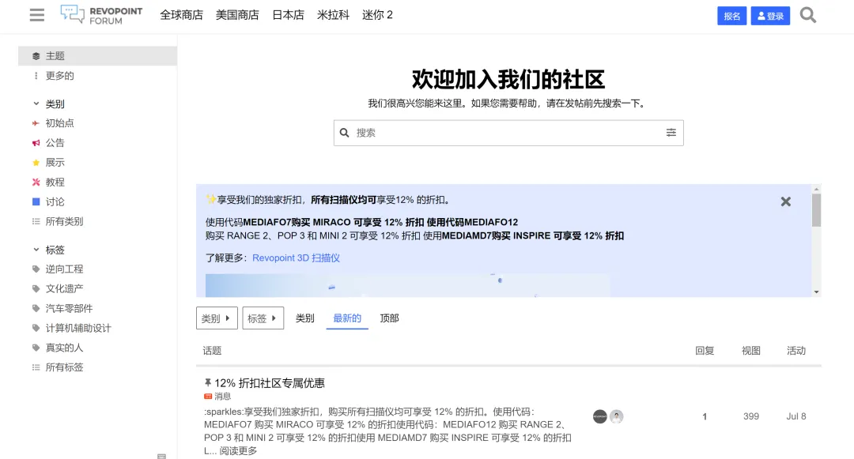Image resolution: width=854 pixels, height=459 pixels.
Task: Open the magnifier search icon in header
Action: pos(807,15)
